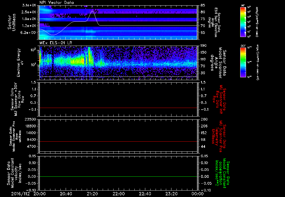Click the 75 degree elevation tick

tap(203, 19)
